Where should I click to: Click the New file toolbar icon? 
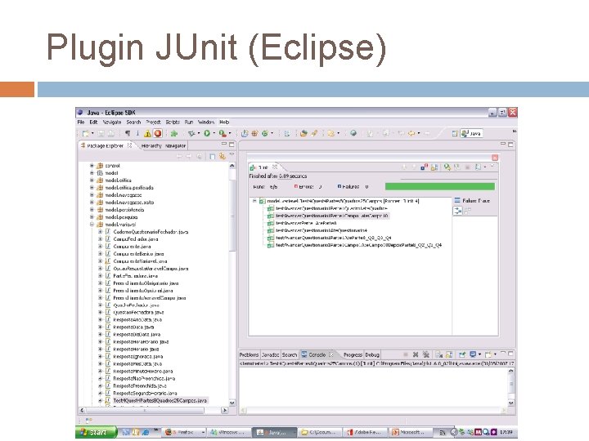click(x=86, y=133)
